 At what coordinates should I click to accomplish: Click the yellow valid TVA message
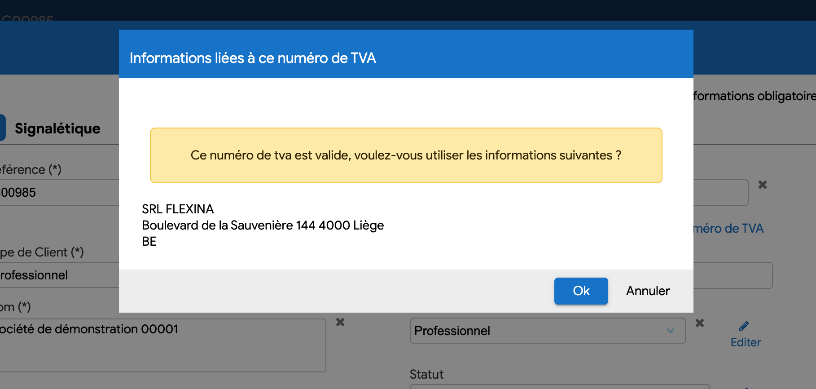[406, 155]
